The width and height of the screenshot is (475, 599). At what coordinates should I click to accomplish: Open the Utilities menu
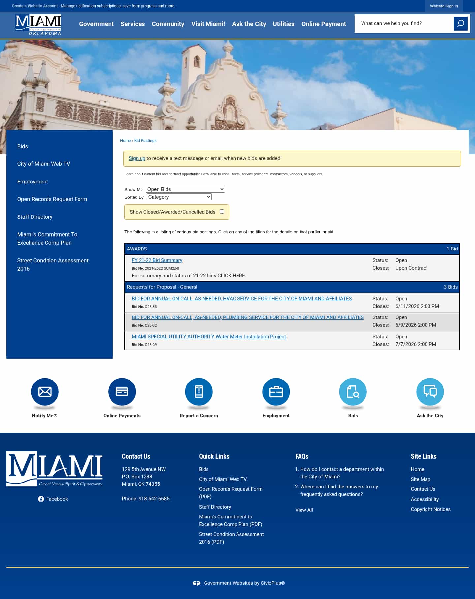coord(283,24)
